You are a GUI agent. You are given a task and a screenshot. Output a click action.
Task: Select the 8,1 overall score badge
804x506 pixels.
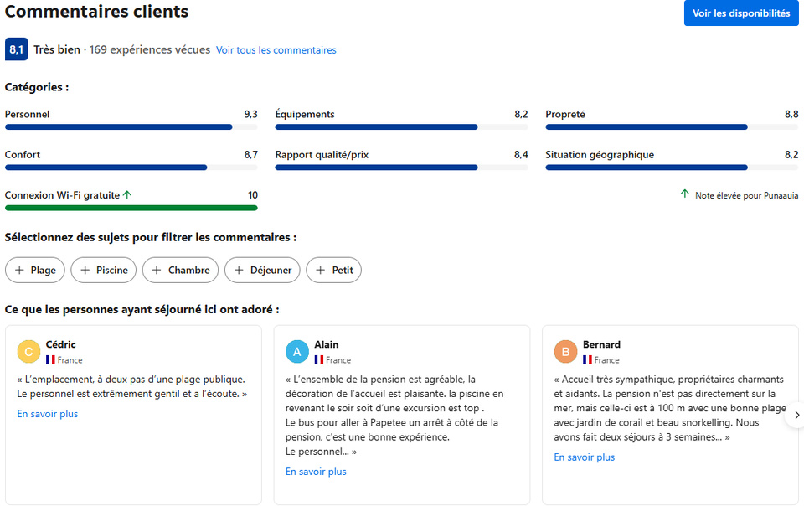(17, 49)
